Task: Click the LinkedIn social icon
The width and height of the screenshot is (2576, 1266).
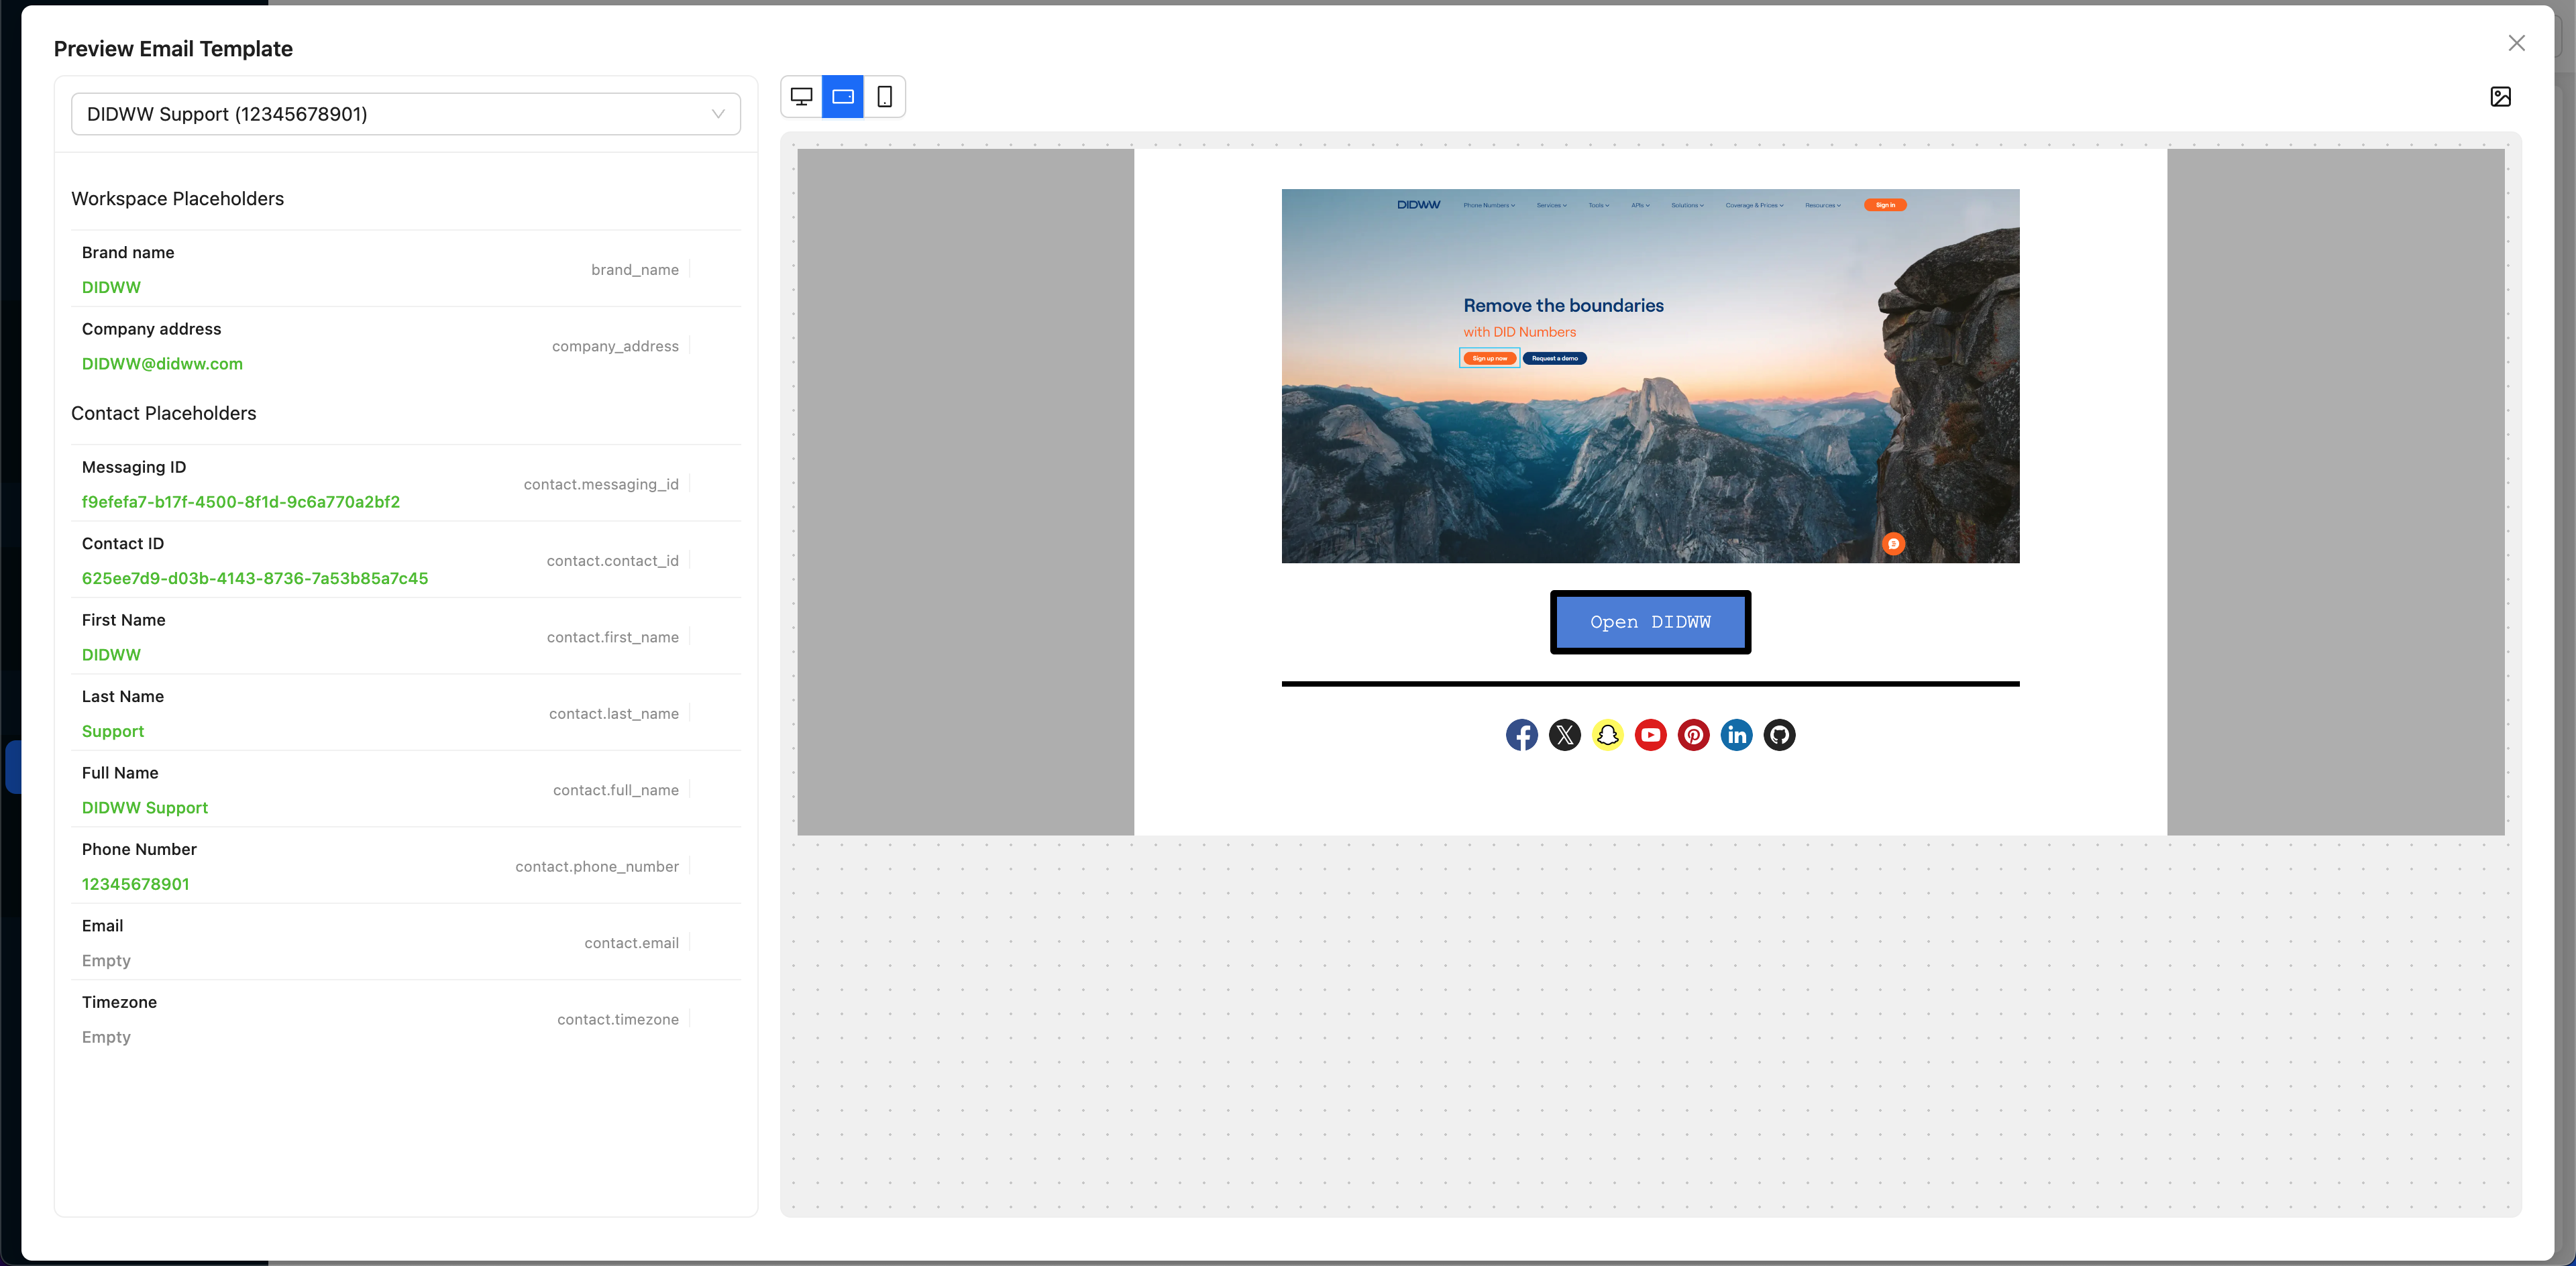Action: click(x=1736, y=736)
